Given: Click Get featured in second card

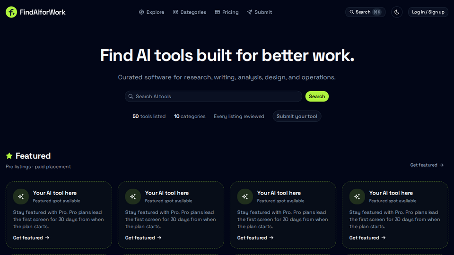Looking at the screenshot, I should tap(143, 238).
